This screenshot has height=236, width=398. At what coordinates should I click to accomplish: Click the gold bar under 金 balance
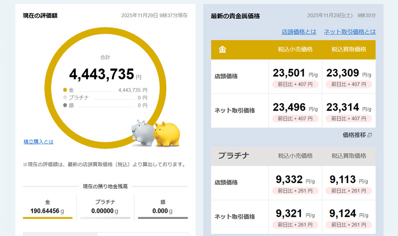pyautogui.click(x=48, y=218)
